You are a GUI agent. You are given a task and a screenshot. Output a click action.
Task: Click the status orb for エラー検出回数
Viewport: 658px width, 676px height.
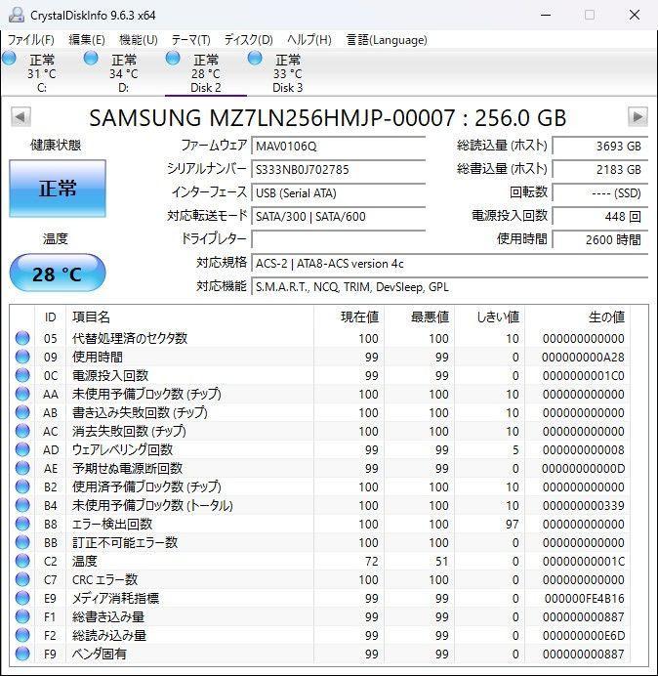pos(22,524)
